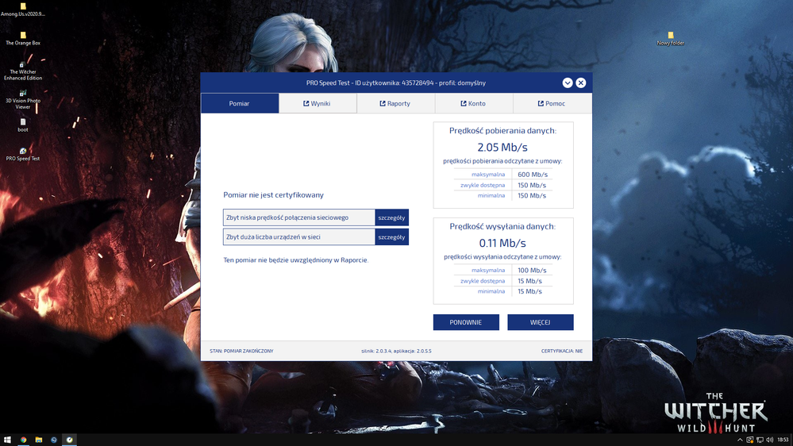793x446 pixels.
Task: Select The Witcher Enhanced Edition shortcut
Action: (x=23, y=71)
